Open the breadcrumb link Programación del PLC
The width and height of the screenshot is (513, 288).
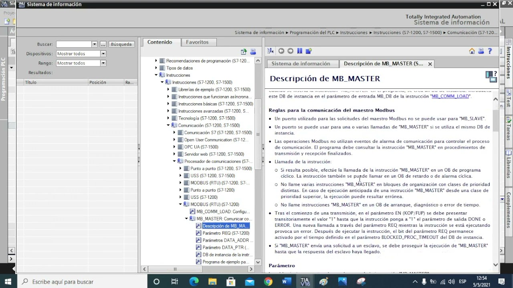point(312,32)
